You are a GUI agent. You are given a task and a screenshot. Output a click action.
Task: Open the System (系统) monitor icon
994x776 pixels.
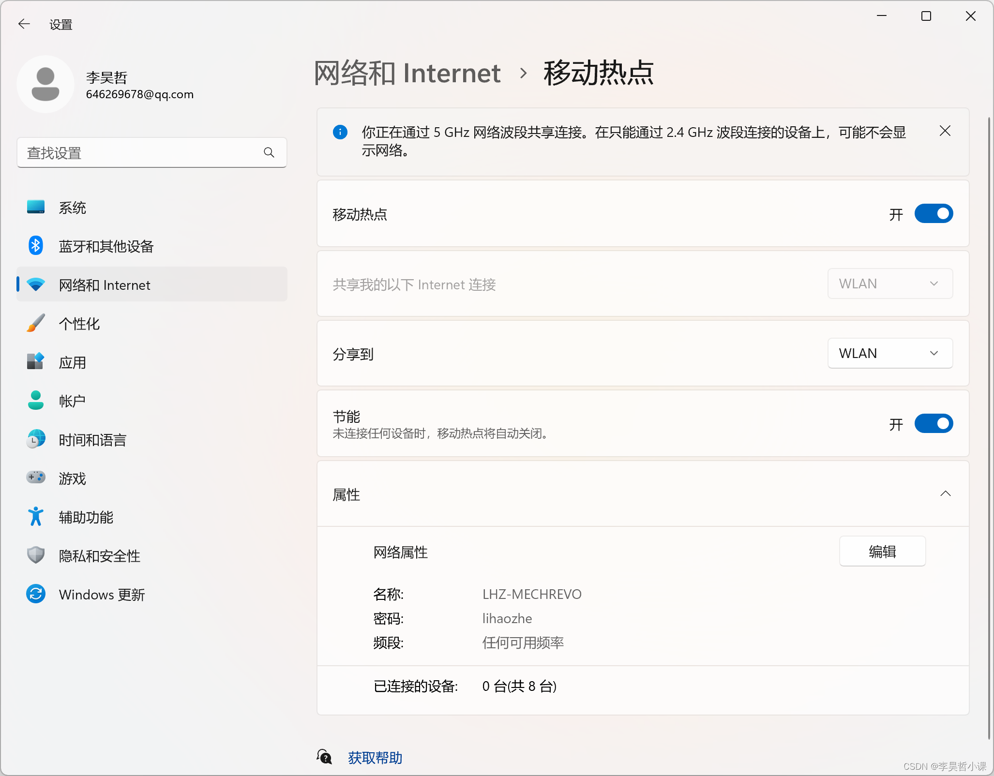(x=35, y=207)
